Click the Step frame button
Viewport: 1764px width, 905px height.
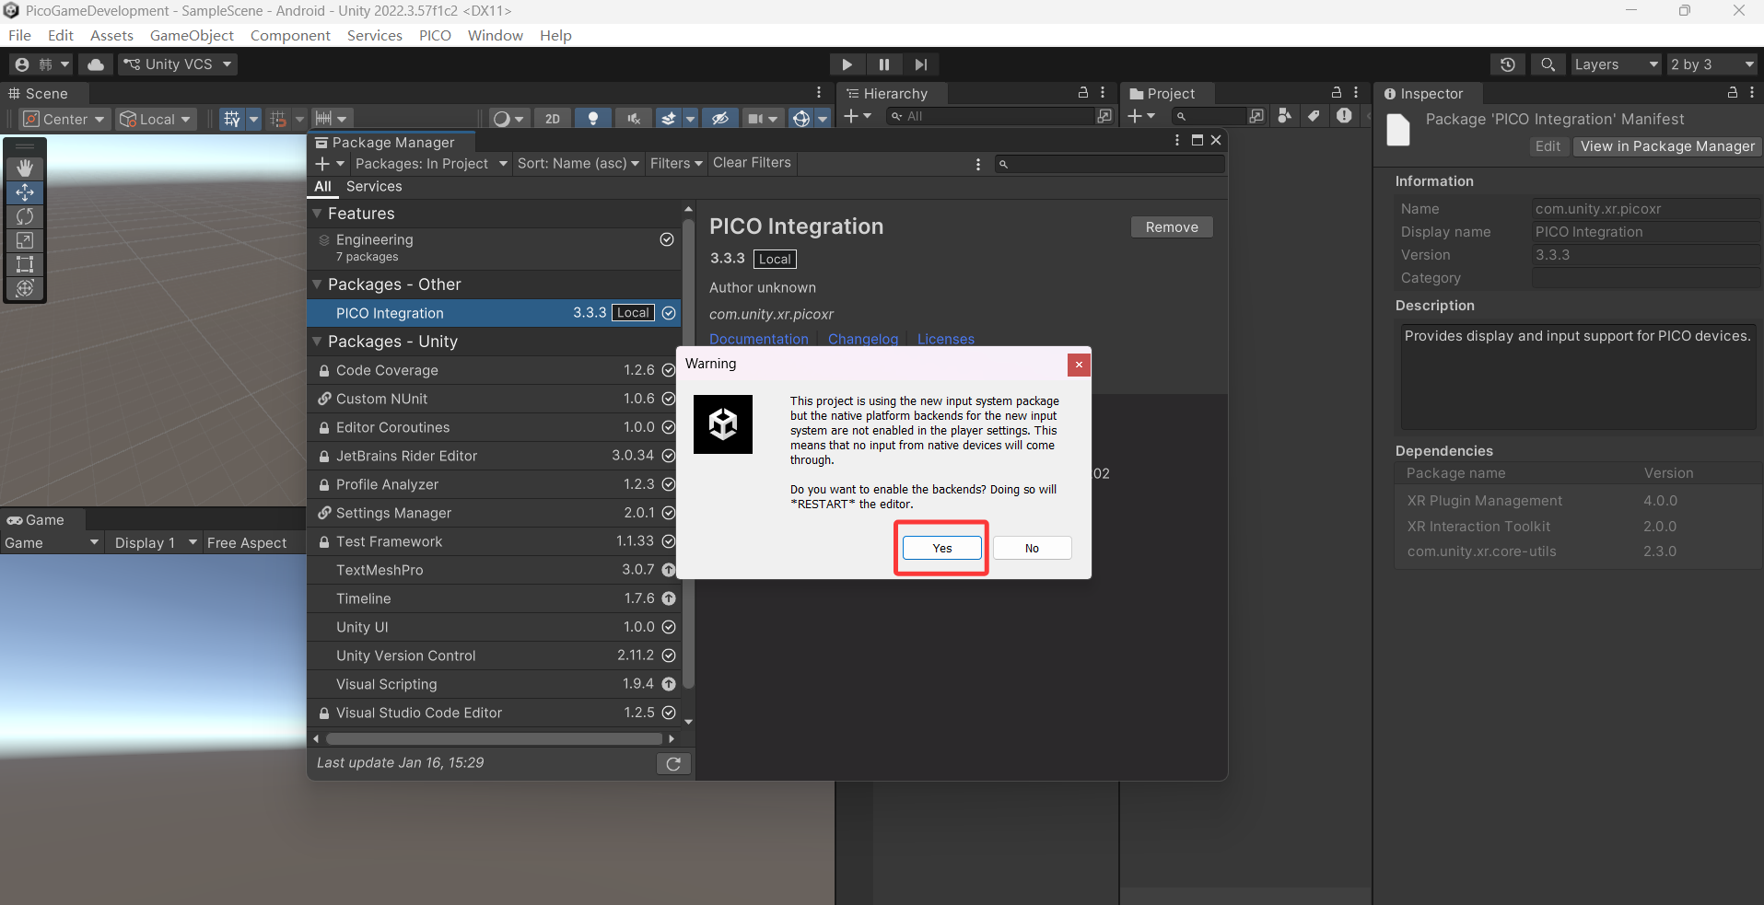[x=920, y=64]
